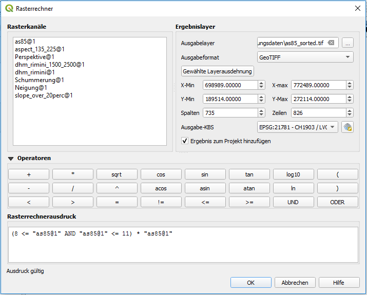Collapse the Operatoren section
The image size is (367, 295).
(11, 159)
